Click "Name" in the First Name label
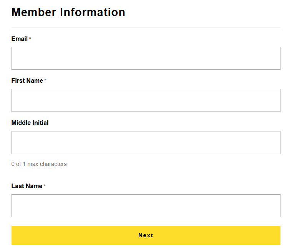 35,81
